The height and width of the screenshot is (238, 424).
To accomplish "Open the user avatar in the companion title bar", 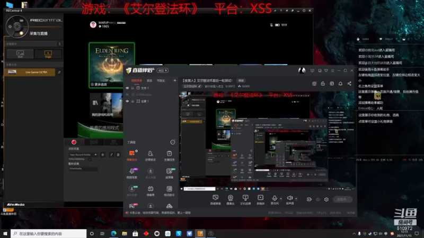I will click(302, 70).
